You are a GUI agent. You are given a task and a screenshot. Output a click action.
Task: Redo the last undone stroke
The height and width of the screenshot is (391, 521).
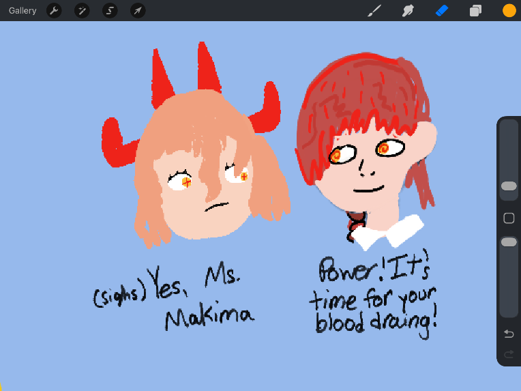(x=509, y=354)
